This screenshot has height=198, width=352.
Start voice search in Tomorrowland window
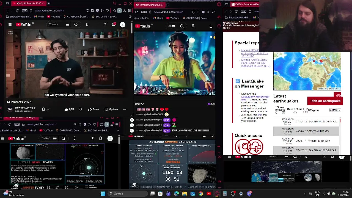[193, 26]
